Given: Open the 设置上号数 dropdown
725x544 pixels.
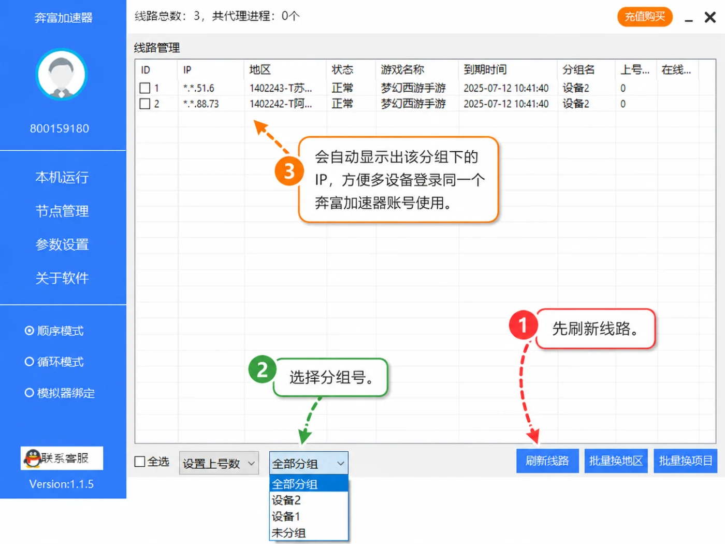Looking at the screenshot, I should pos(219,463).
